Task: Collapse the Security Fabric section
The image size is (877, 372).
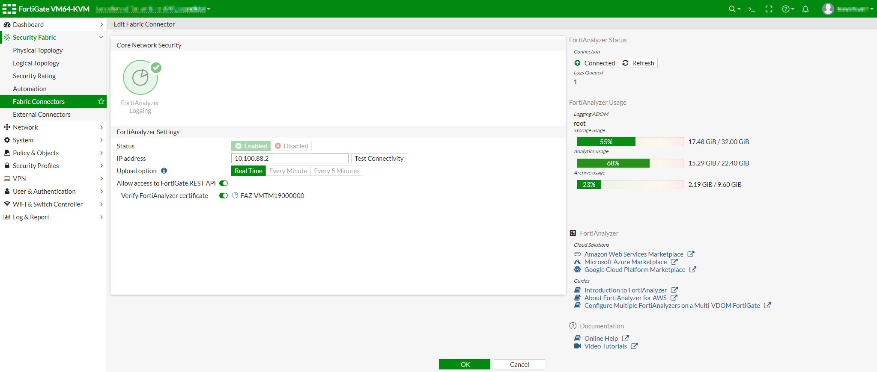Action: click(101, 37)
